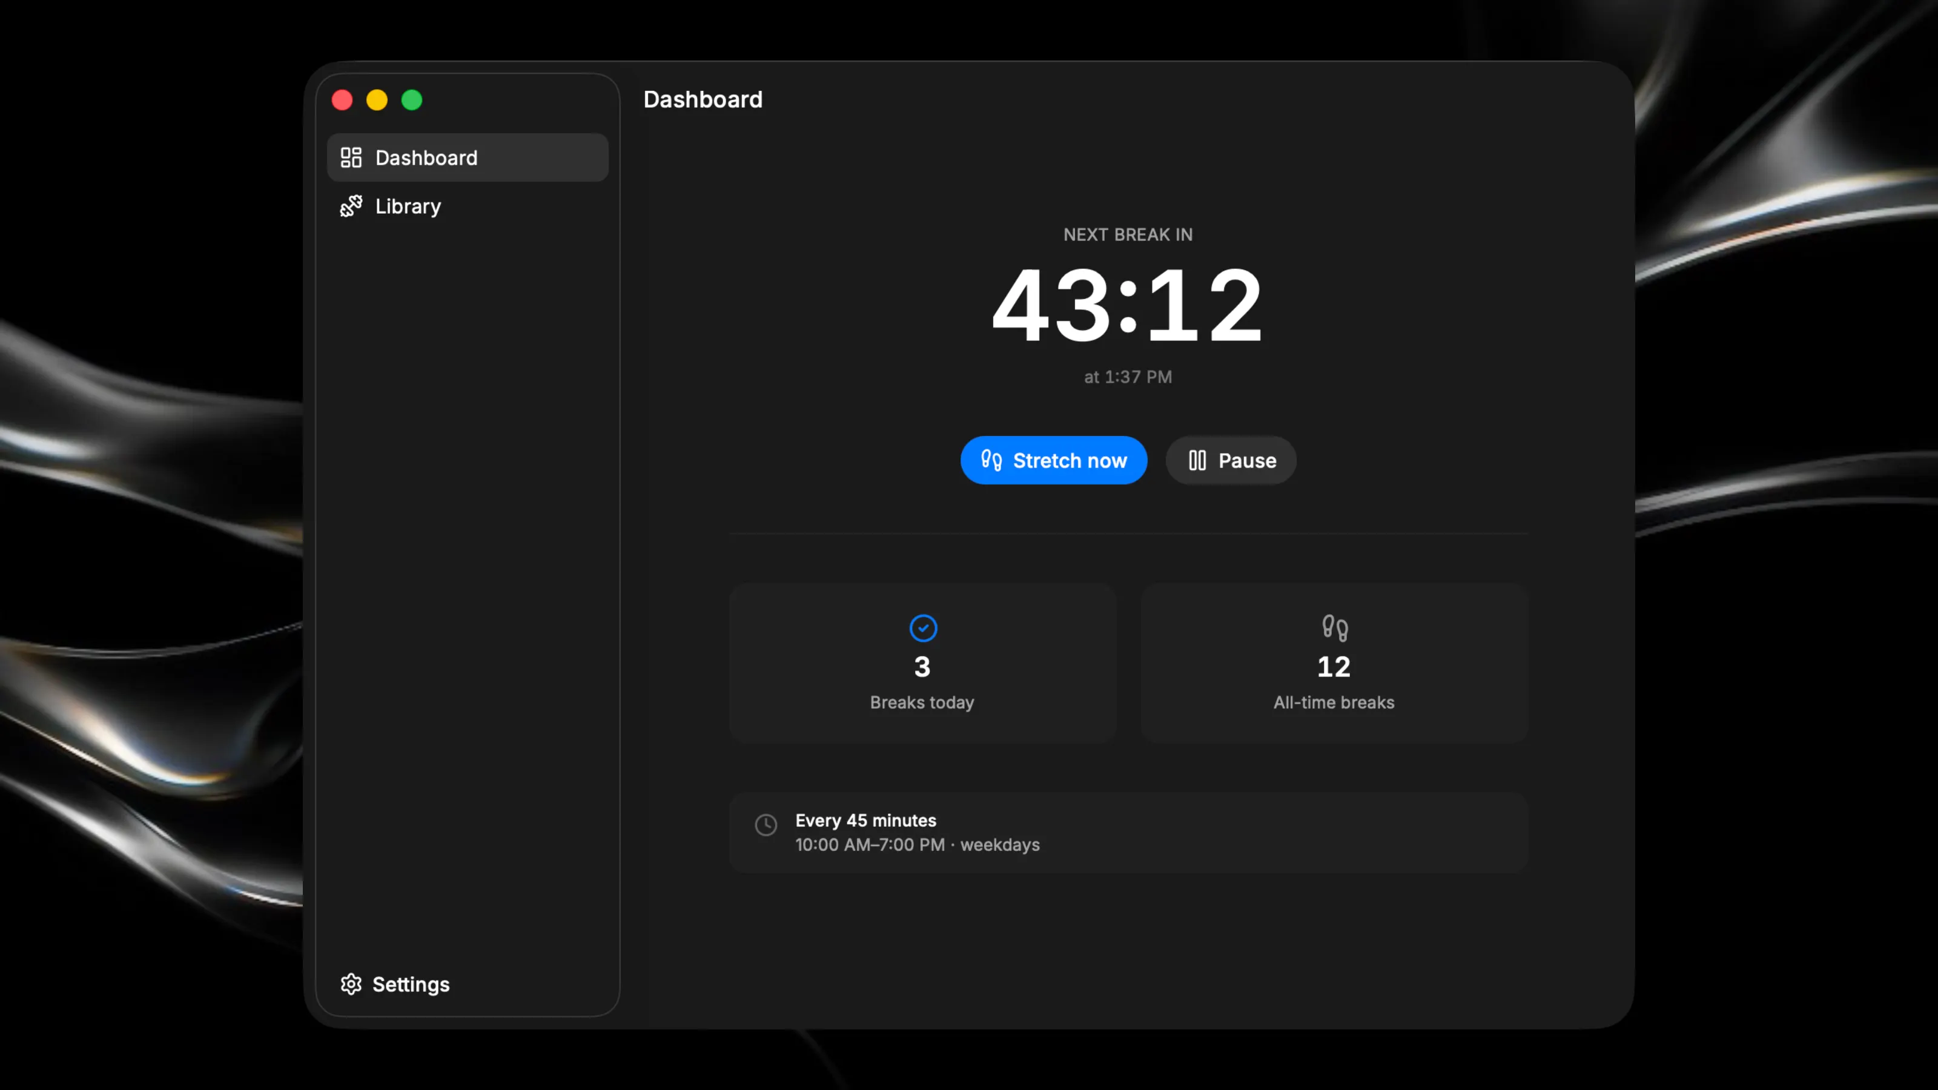Click "10:00 AM–7:00 PM · weekdays" text
This screenshot has width=1938, height=1090.
coord(918,845)
